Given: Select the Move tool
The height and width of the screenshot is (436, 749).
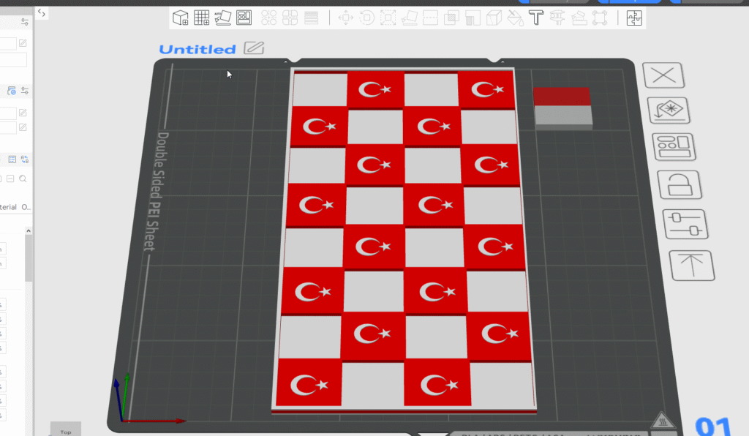Looking at the screenshot, I should (x=345, y=18).
